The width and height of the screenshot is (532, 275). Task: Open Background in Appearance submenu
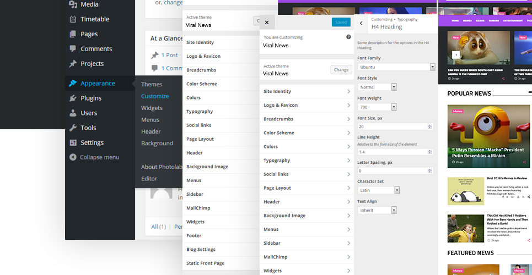click(157, 143)
